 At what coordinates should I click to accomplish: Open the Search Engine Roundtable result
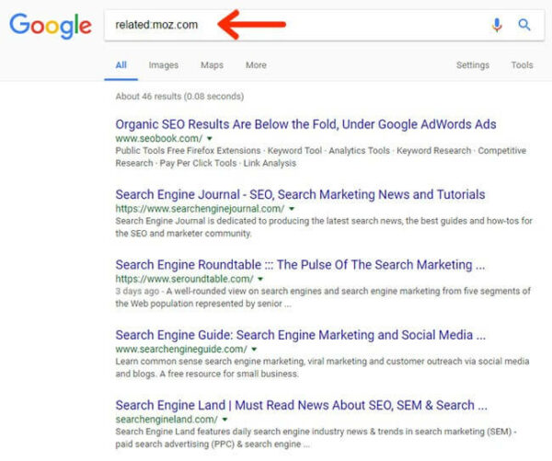pyautogui.click(x=300, y=265)
